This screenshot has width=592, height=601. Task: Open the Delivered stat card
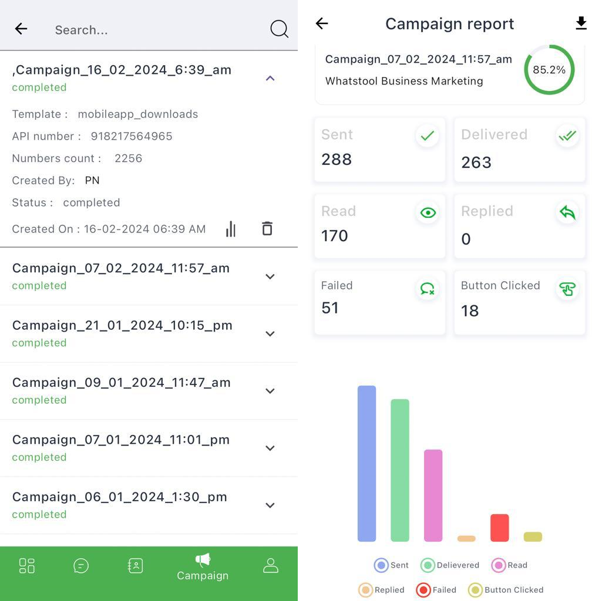point(519,150)
